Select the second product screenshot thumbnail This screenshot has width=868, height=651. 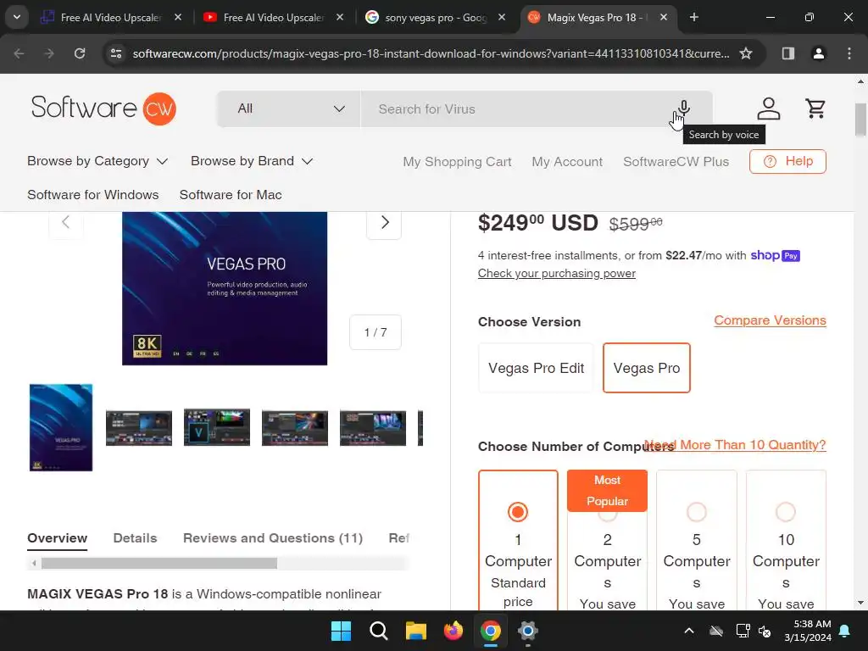pos(139,428)
